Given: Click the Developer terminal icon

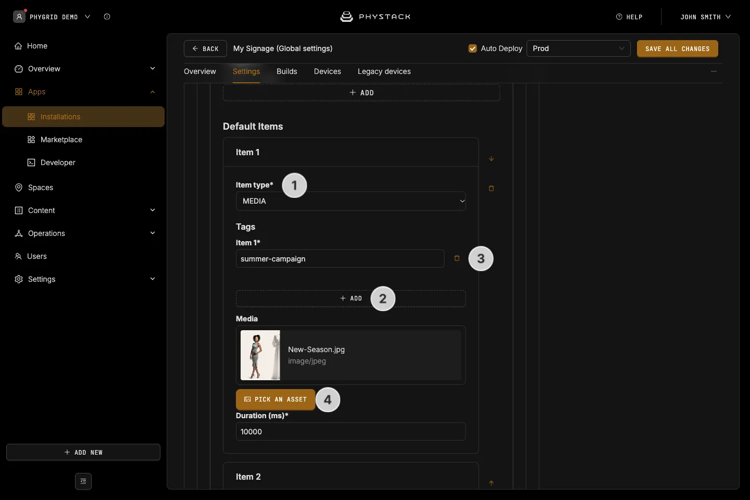Looking at the screenshot, I should click(31, 162).
